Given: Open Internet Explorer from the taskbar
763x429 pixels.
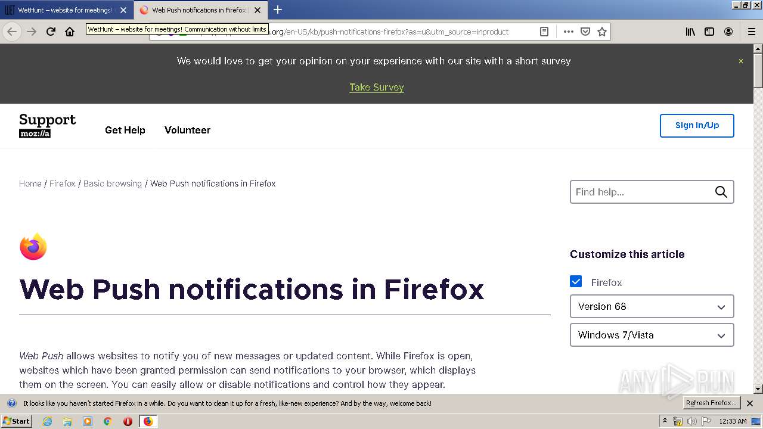Looking at the screenshot, I should (x=48, y=421).
